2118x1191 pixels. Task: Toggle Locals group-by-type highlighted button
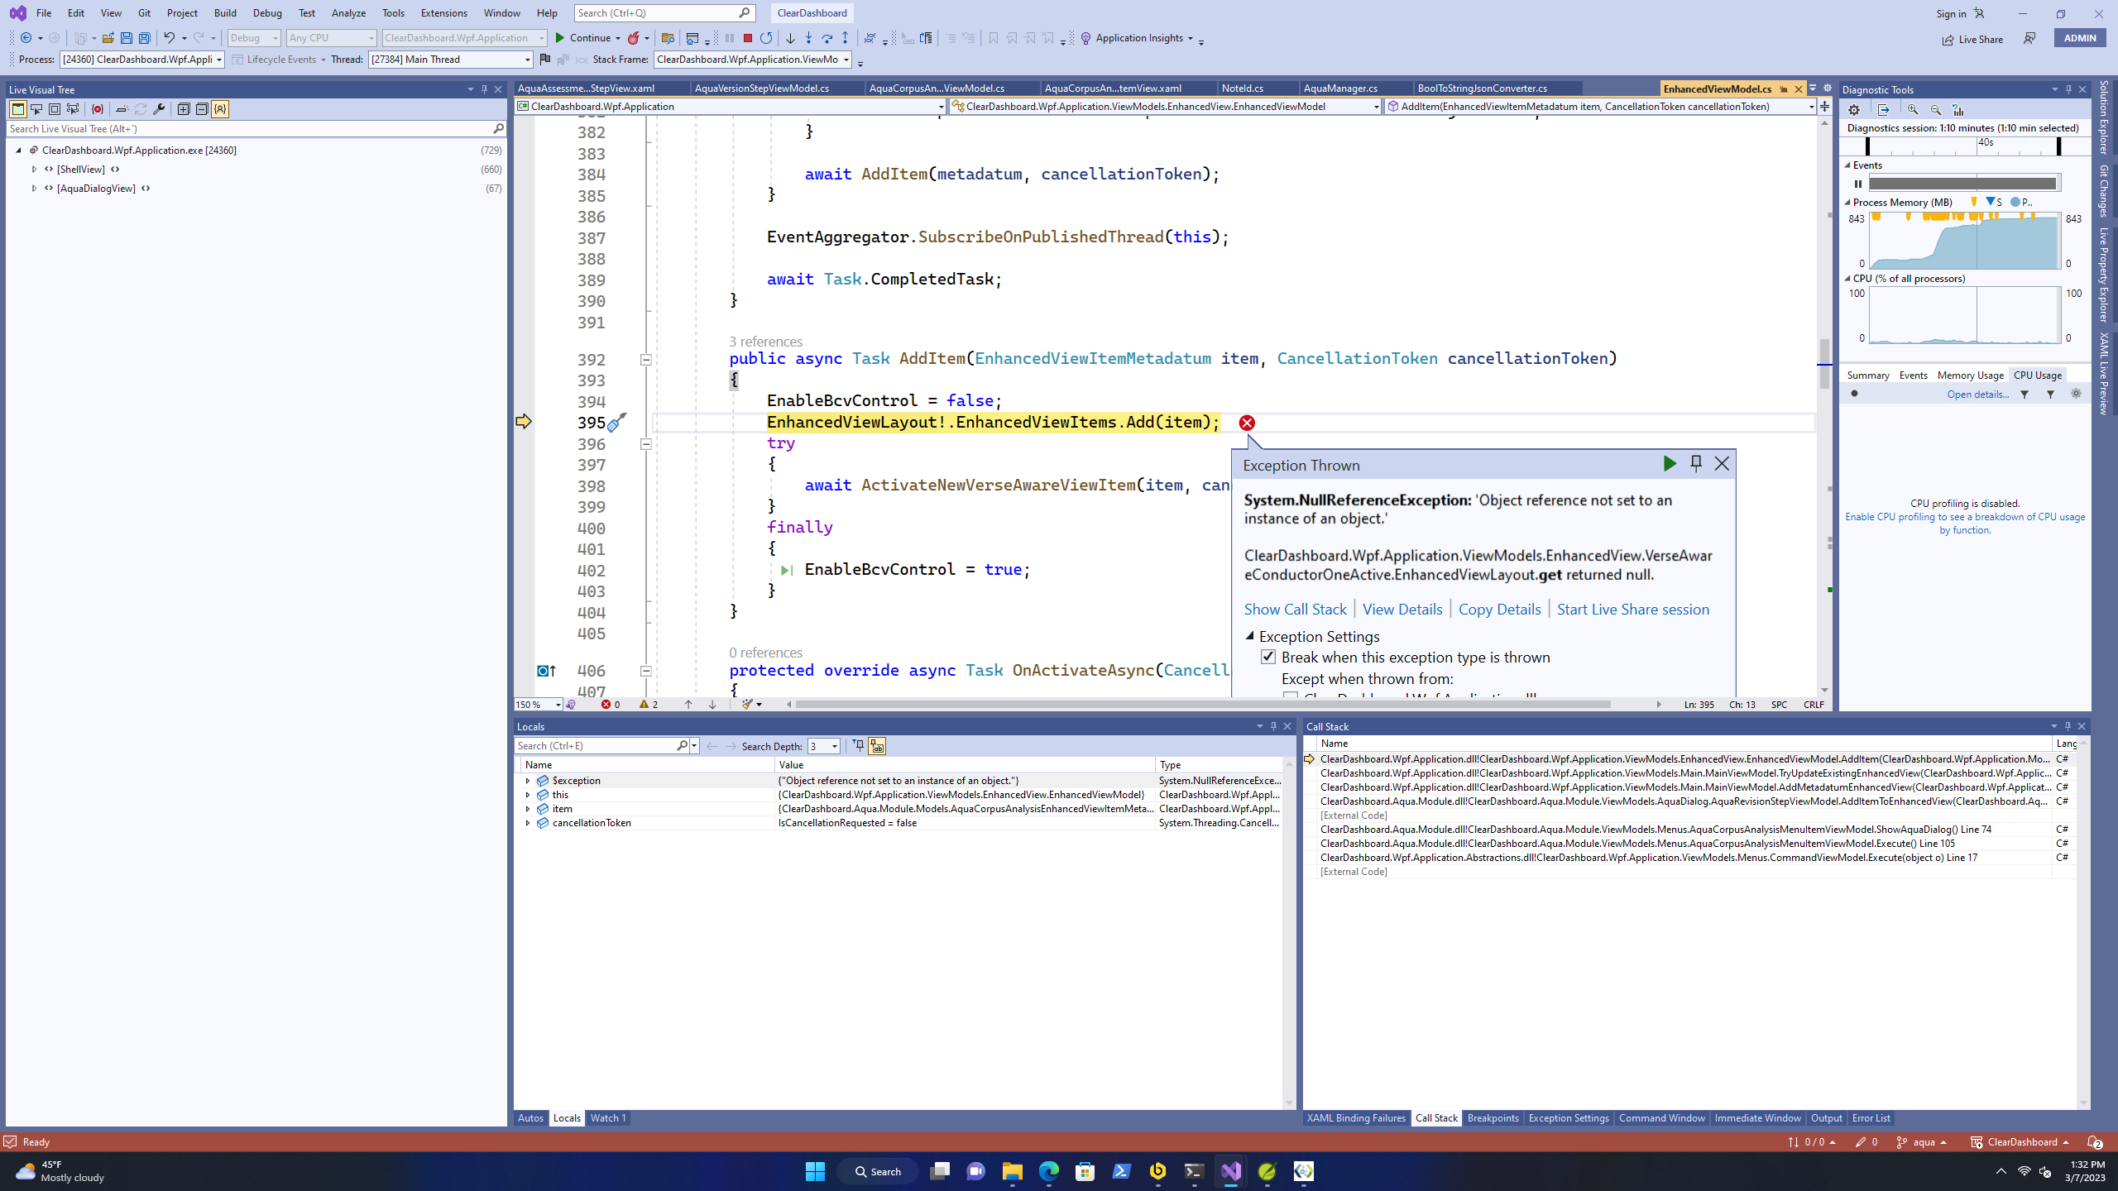[877, 746]
